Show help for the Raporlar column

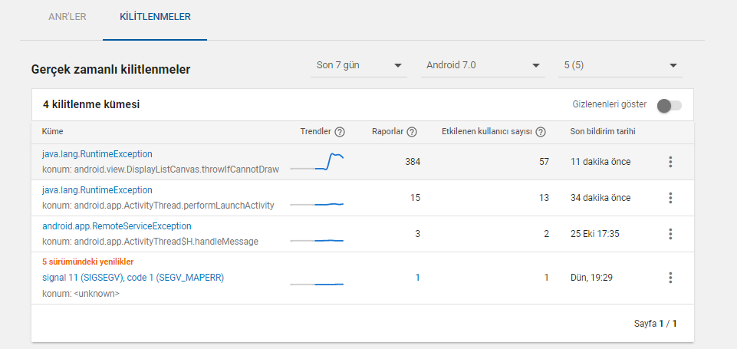click(412, 132)
